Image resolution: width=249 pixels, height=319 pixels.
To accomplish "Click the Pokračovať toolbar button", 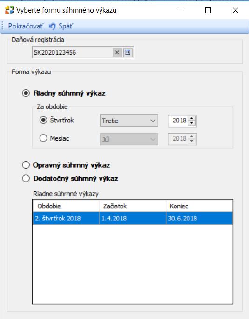I will click(x=25, y=26).
